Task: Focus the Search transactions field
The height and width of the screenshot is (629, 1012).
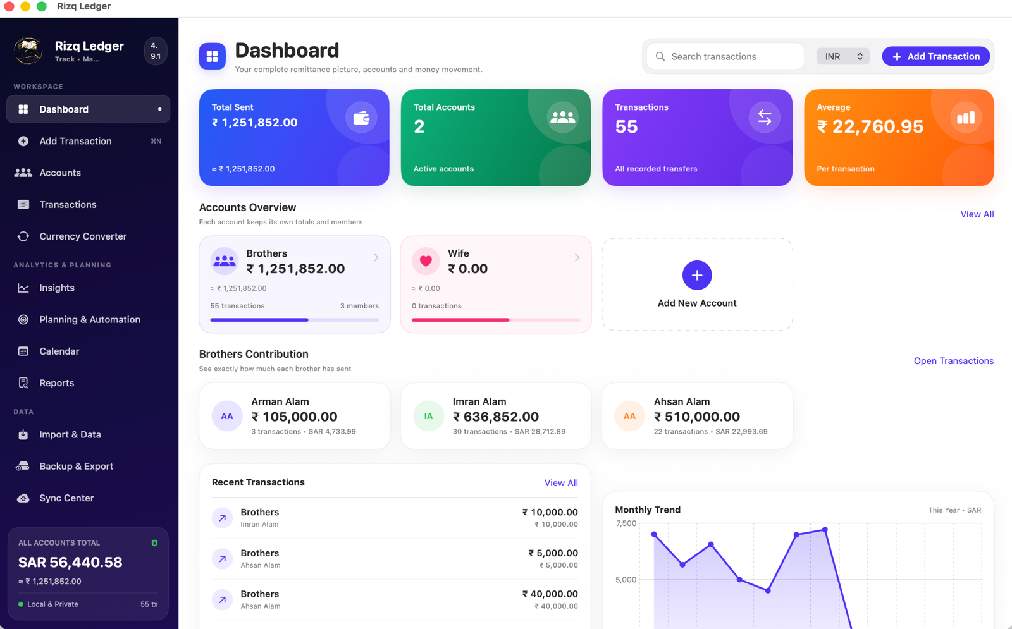Action: 725,56
